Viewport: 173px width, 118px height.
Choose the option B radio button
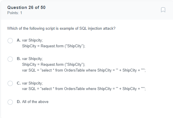click(x=10, y=59)
